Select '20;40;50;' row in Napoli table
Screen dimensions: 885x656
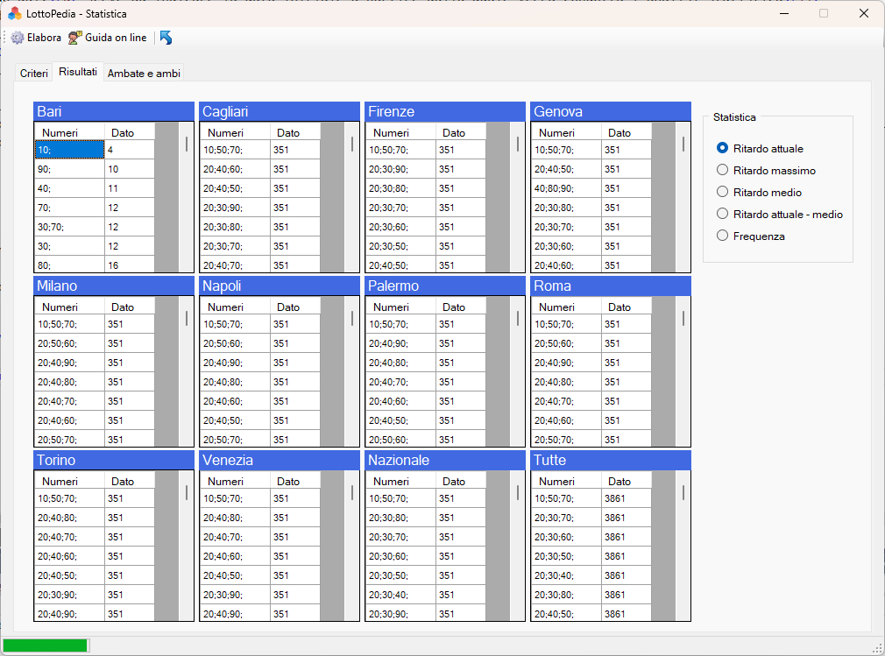pyautogui.click(x=260, y=420)
